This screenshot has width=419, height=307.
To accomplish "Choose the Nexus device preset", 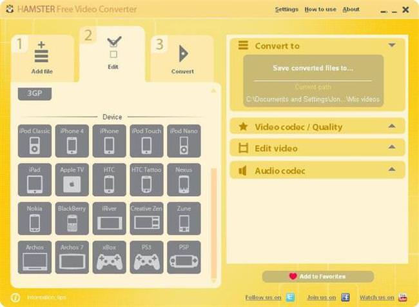I will [184, 180].
